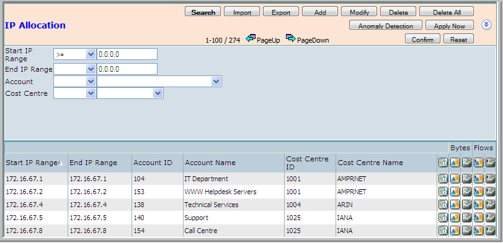This screenshot has width=503, height=243.
Task: Open Flows bar chart icon in header row
Action: pos(478,163)
